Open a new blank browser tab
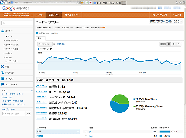 pyautogui.click(x=124, y=3)
